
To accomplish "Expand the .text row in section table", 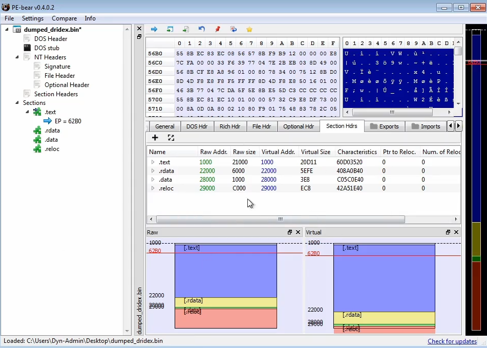I will (153, 162).
